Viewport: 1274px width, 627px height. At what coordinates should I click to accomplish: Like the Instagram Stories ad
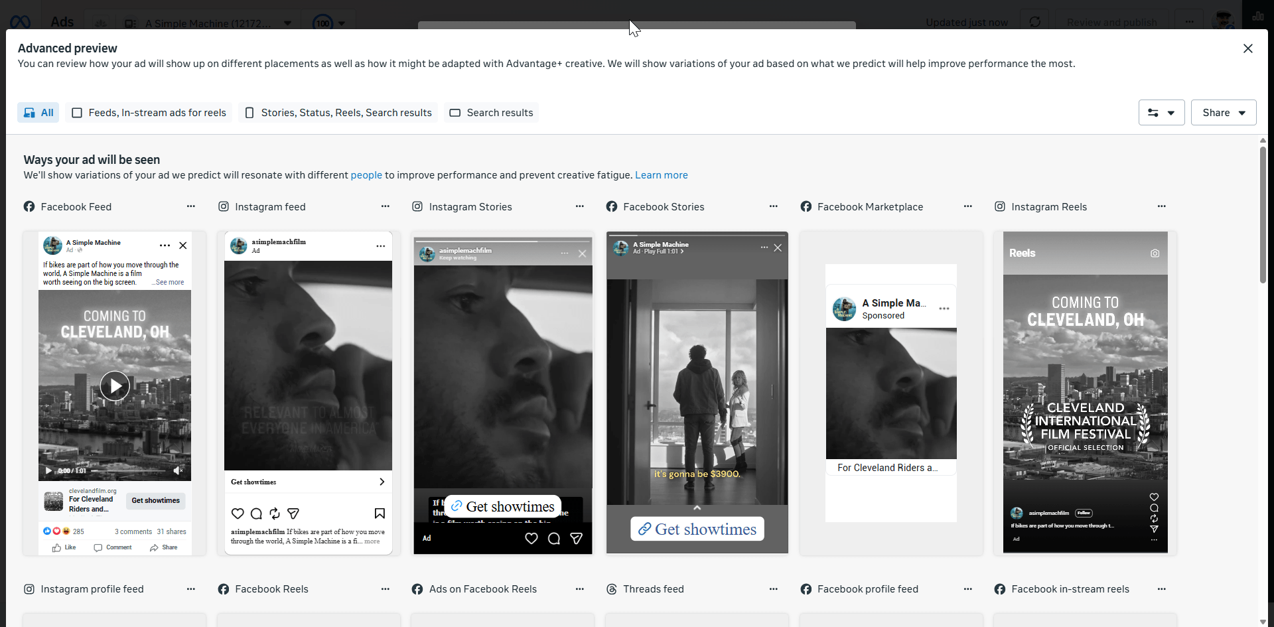[531, 539]
